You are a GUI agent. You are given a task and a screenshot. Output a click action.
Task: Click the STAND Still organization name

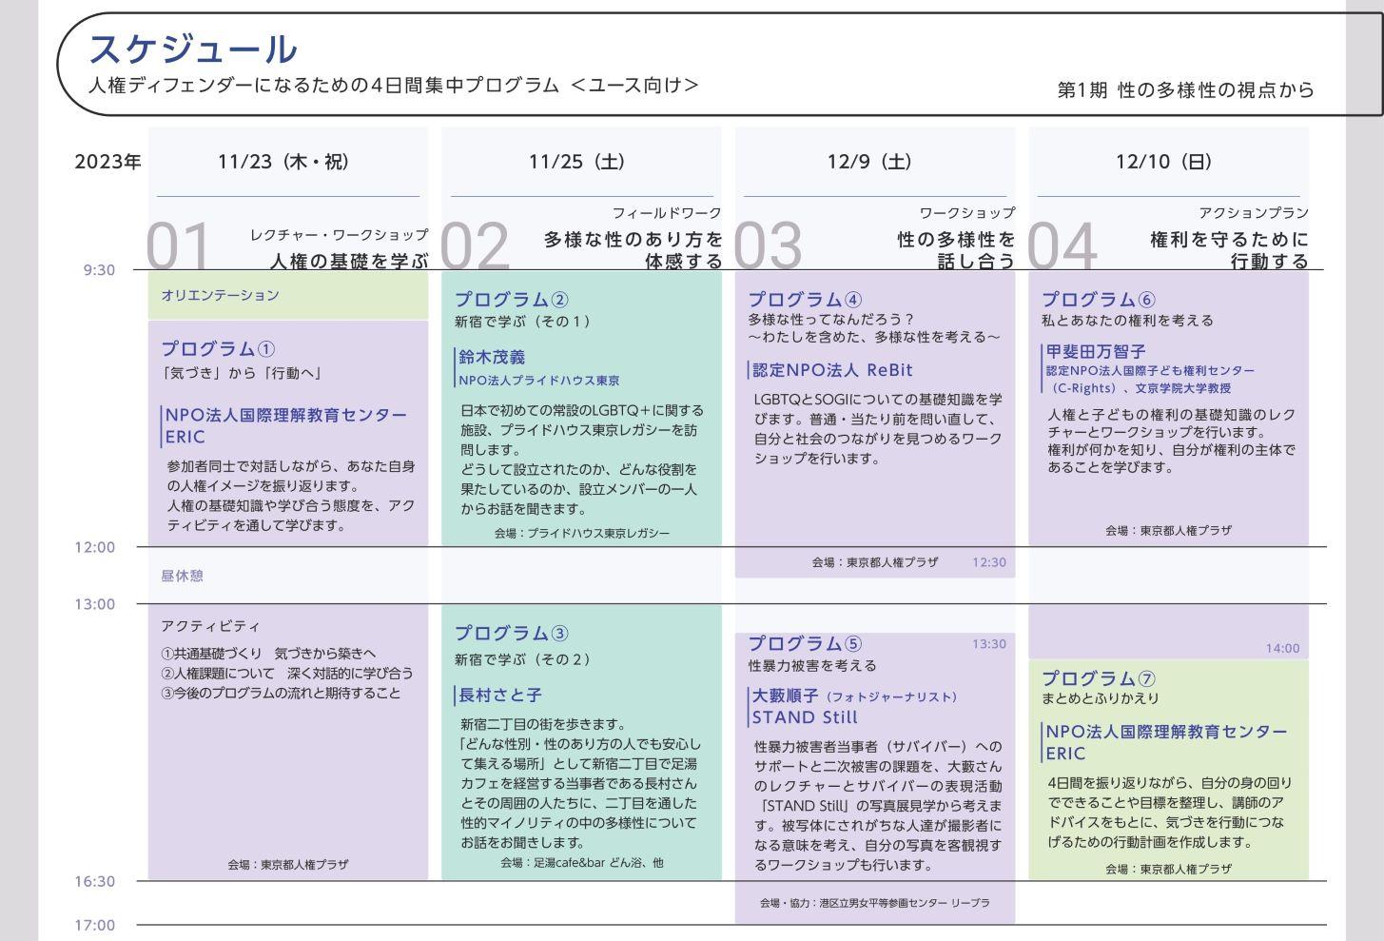pyautogui.click(x=805, y=717)
